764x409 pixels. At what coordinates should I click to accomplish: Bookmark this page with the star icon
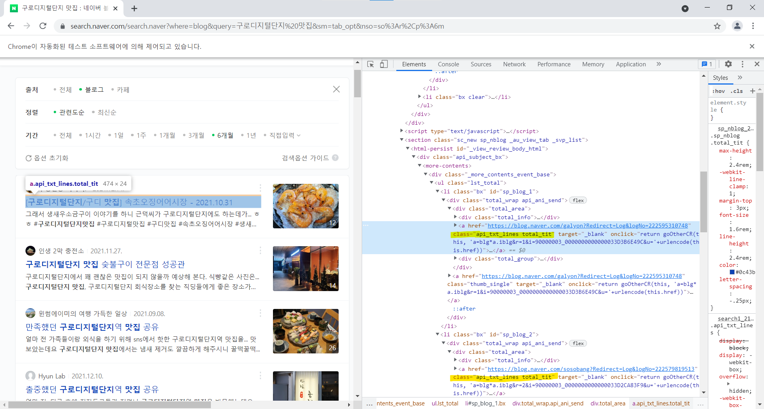coord(717,26)
